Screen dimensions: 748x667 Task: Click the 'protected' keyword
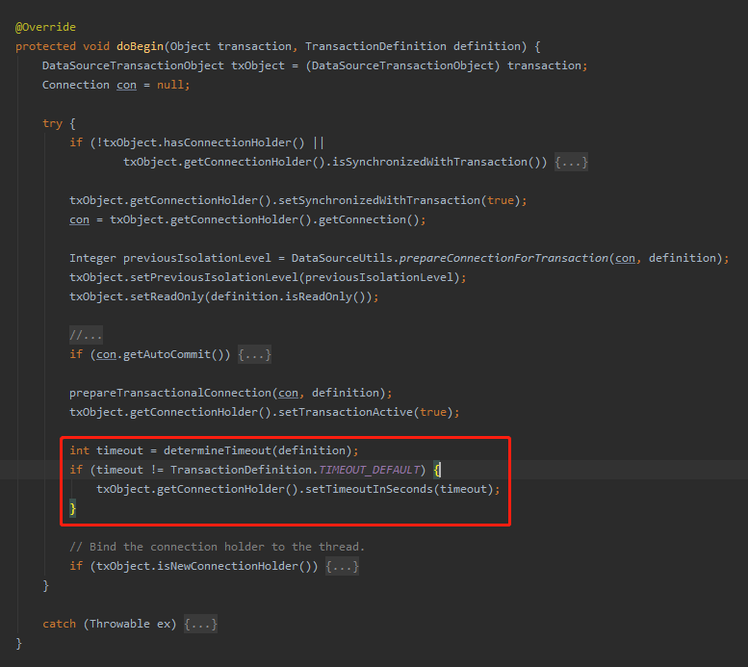click(x=45, y=47)
